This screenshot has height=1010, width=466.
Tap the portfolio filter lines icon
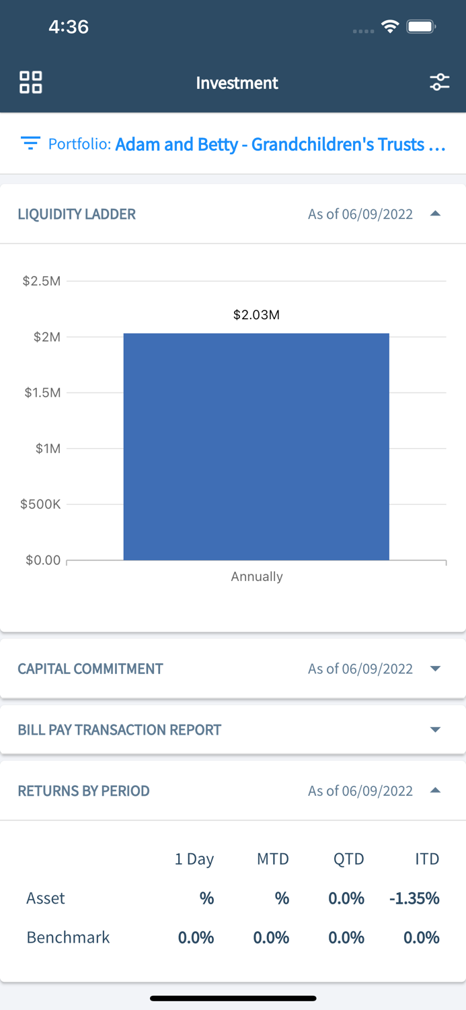point(30,143)
